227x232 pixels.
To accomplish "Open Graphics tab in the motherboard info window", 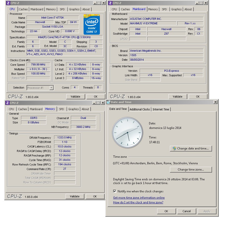I will click(x=176, y=9).
